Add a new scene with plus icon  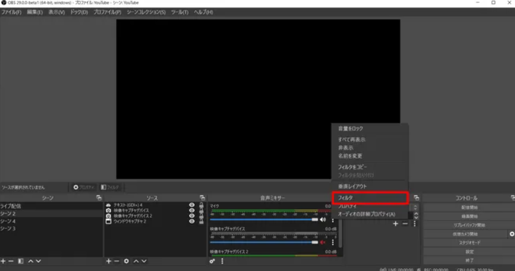[x=4, y=261]
